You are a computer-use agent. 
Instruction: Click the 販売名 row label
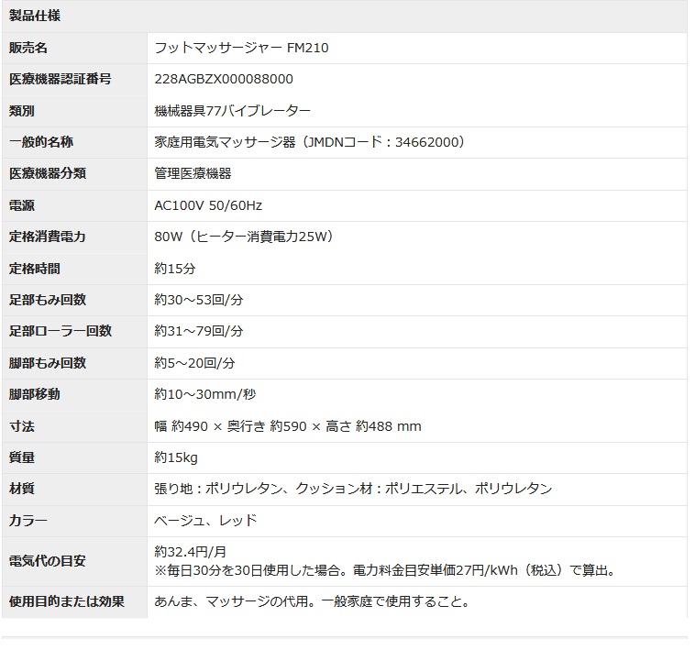[28, 48]
